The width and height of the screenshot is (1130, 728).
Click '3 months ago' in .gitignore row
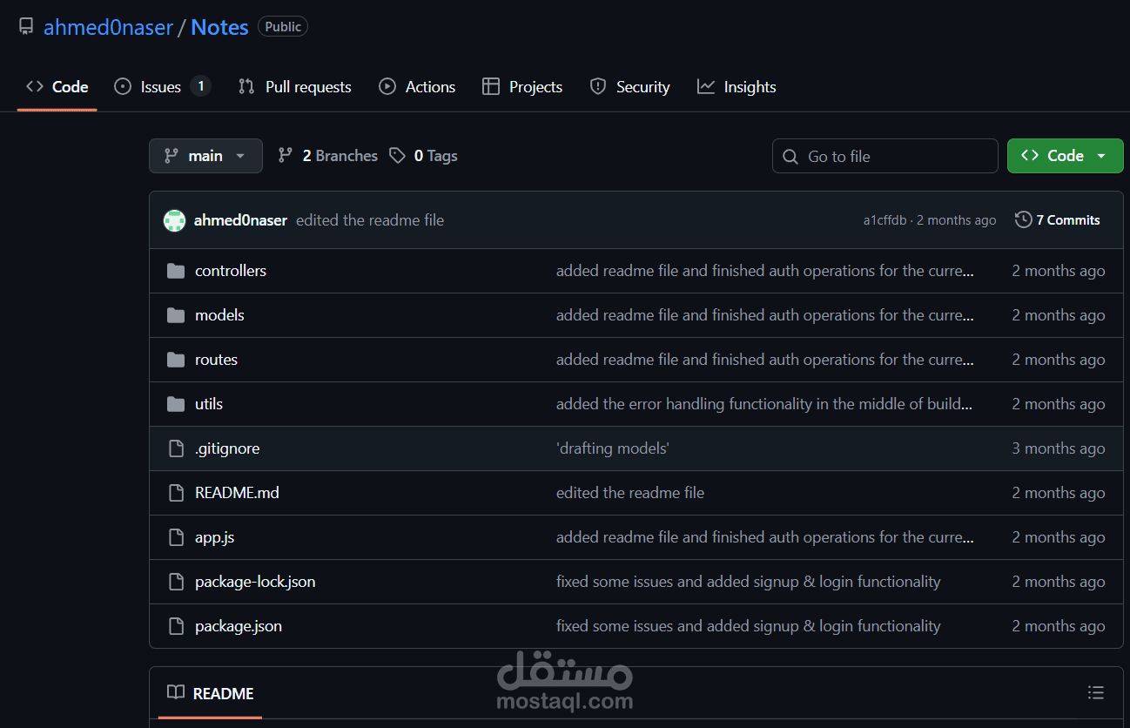click(1059, 448)
